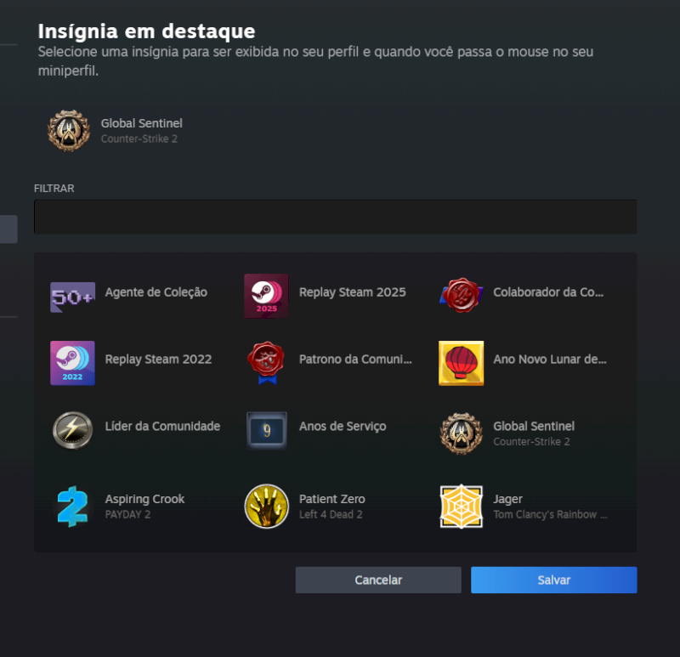The image size is (680, 657).
Task: Click the Cancelar button
Action: (378, 580)
